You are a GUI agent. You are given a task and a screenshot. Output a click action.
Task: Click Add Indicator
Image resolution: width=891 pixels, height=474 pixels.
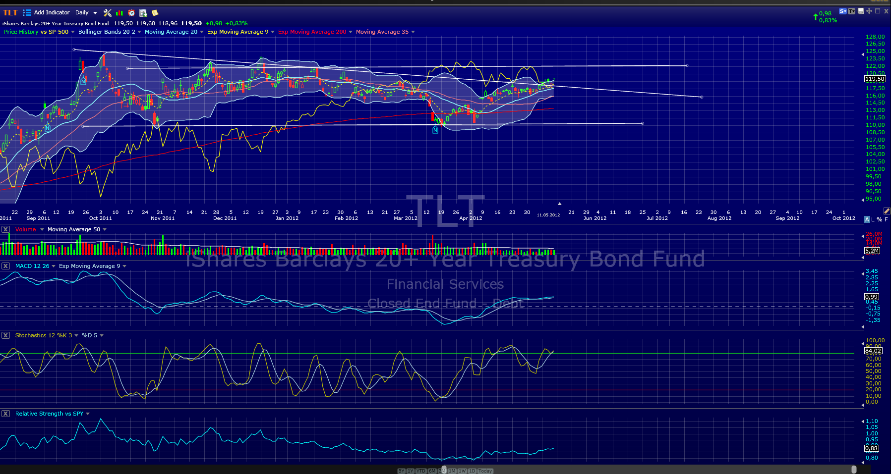pyautogui.click(x=52, y=12)
